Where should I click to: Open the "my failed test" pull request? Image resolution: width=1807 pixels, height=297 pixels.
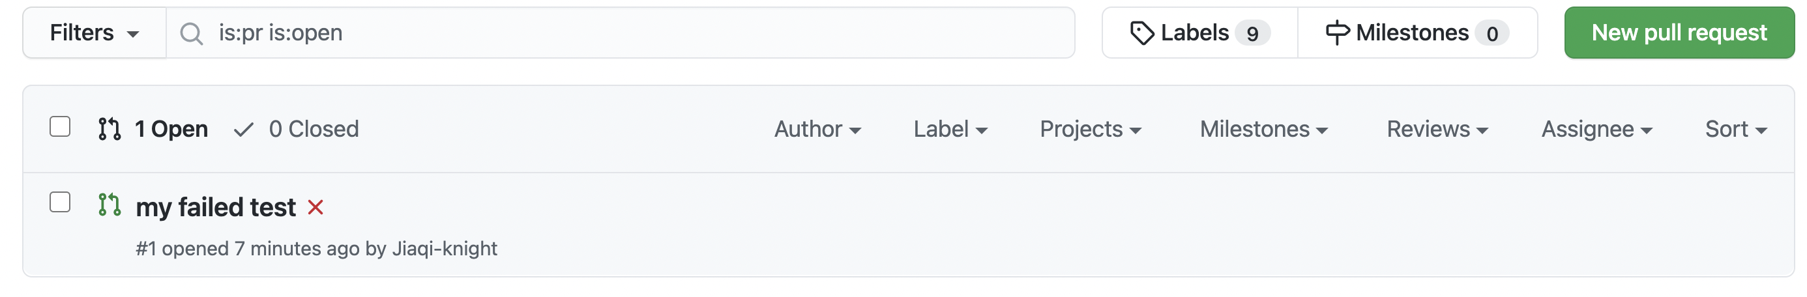(216, 207)
